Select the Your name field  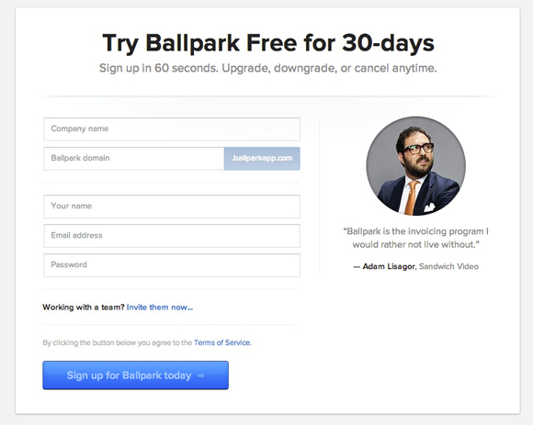point(172,207)
